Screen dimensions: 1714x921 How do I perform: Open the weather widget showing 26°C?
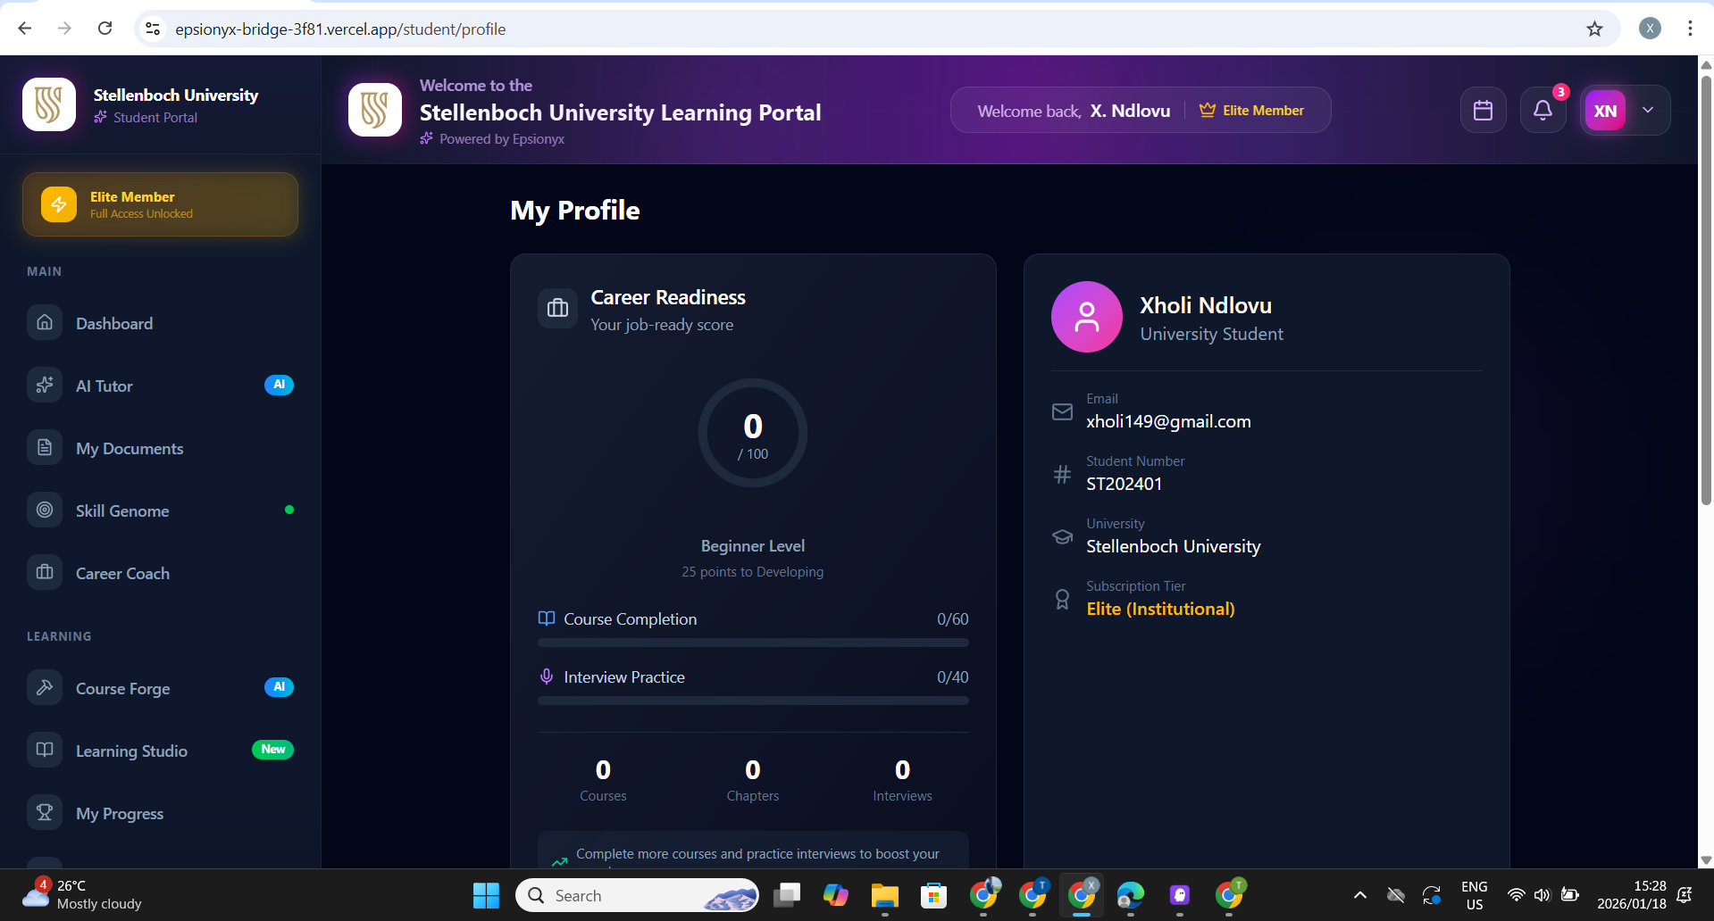83,894
